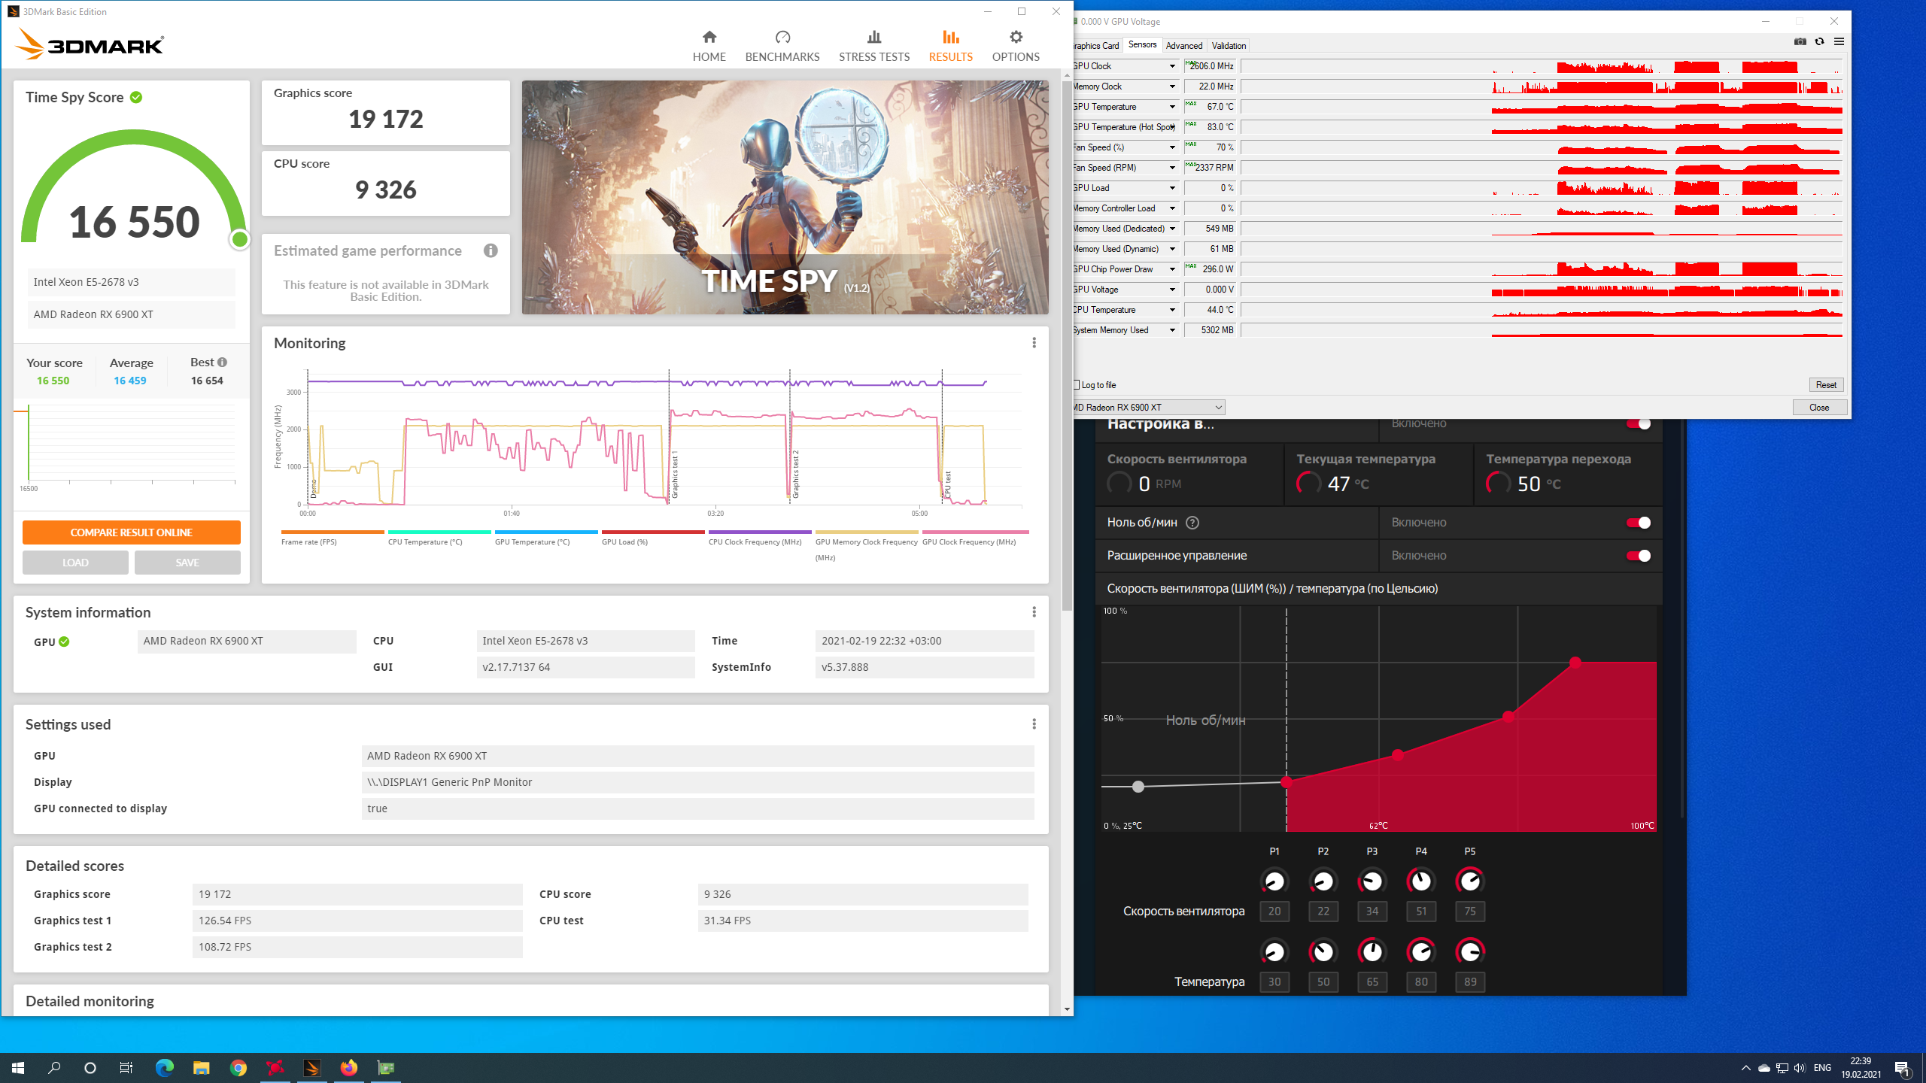Click COMPARE RESULT ONLINE button
The height and width of the screenshot is (1083, 1926).
click(x=132, y=532)
